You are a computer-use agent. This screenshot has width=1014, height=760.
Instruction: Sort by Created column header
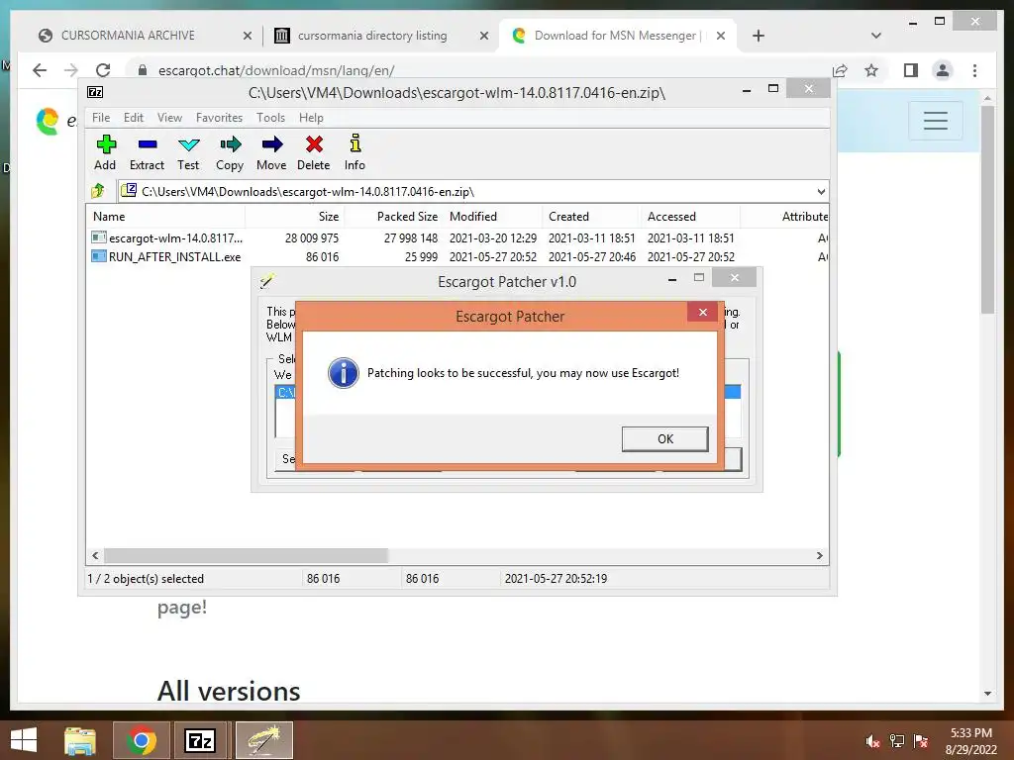click(x=591, y=217)
